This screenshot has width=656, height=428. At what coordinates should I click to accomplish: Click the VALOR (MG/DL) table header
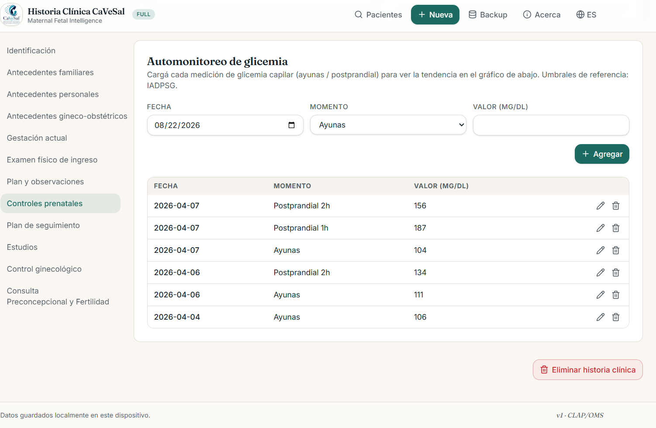[x=441, y=186]
